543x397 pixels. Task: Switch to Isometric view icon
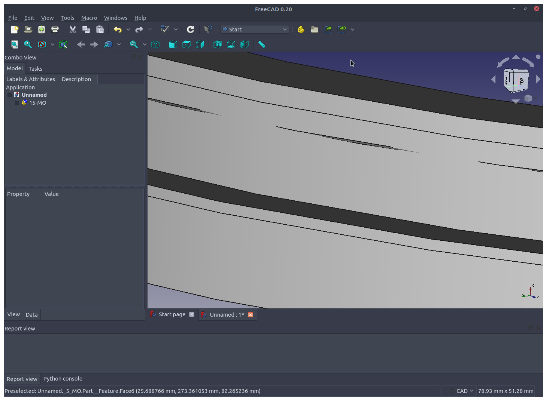[155, 44]
